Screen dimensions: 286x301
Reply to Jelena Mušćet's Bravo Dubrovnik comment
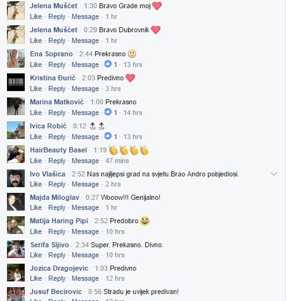coord(57,40)
